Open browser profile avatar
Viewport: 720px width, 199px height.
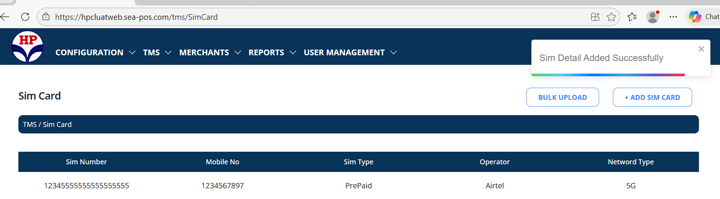pos(652,17)
